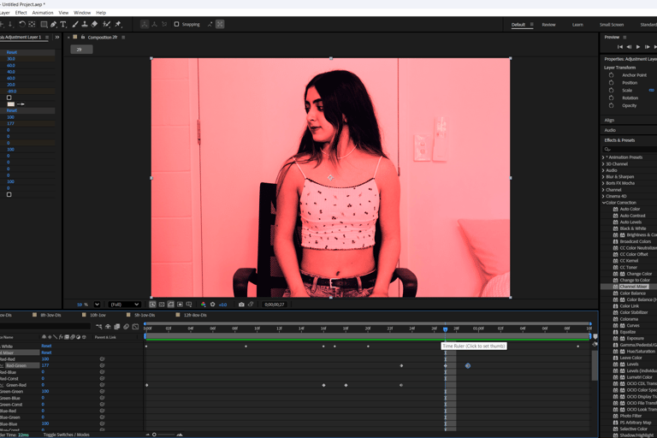
Task: Open the Help menu
Action: point(101,13)
